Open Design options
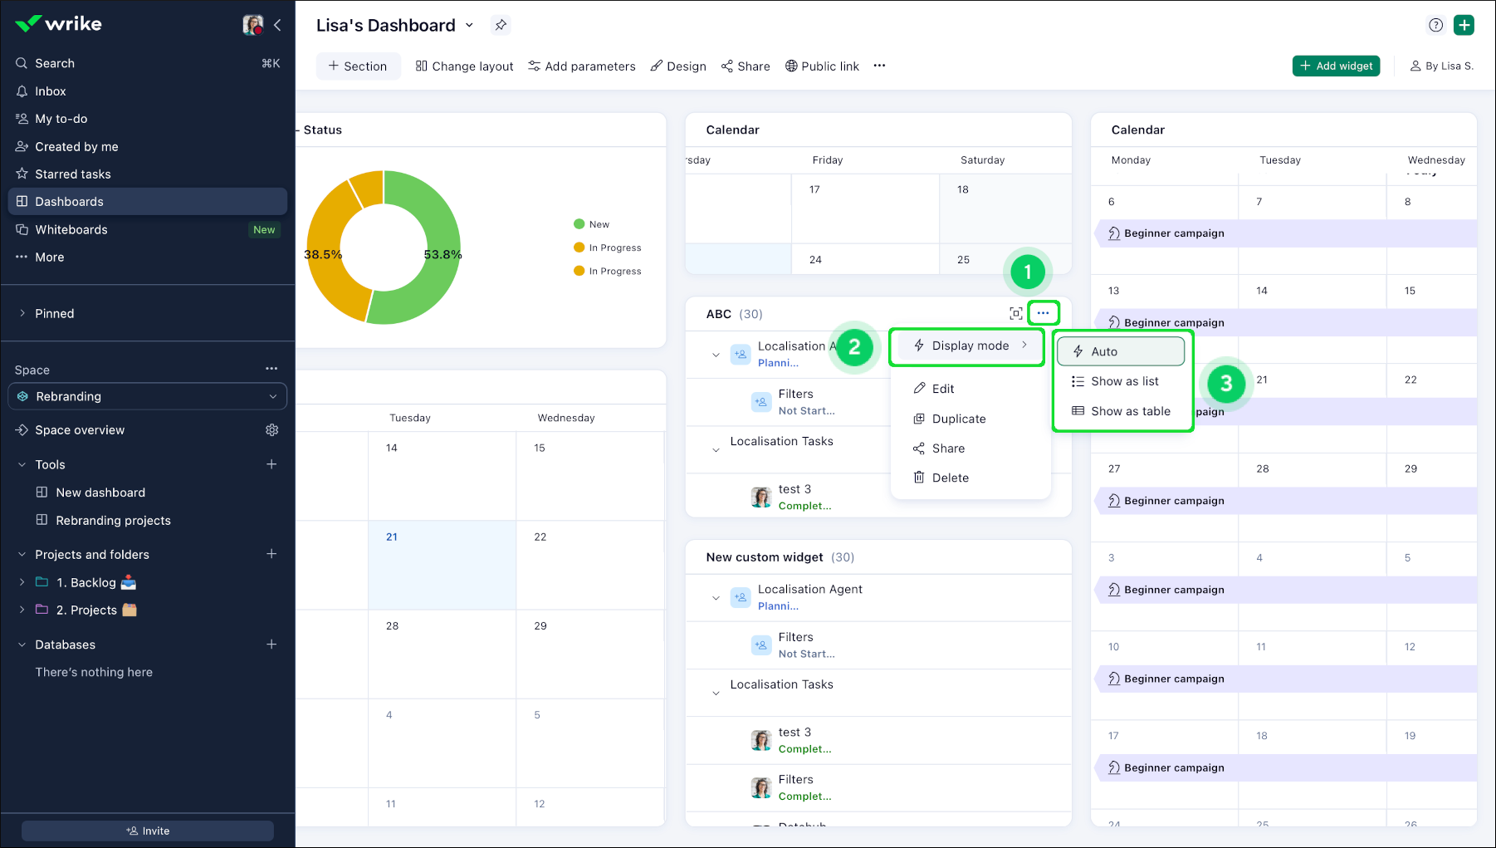Viewport: 1496px width, 848px height. click(678, 66)
